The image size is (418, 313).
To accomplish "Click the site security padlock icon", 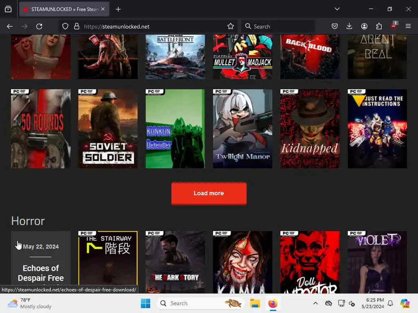I will (x=77, y=26).
